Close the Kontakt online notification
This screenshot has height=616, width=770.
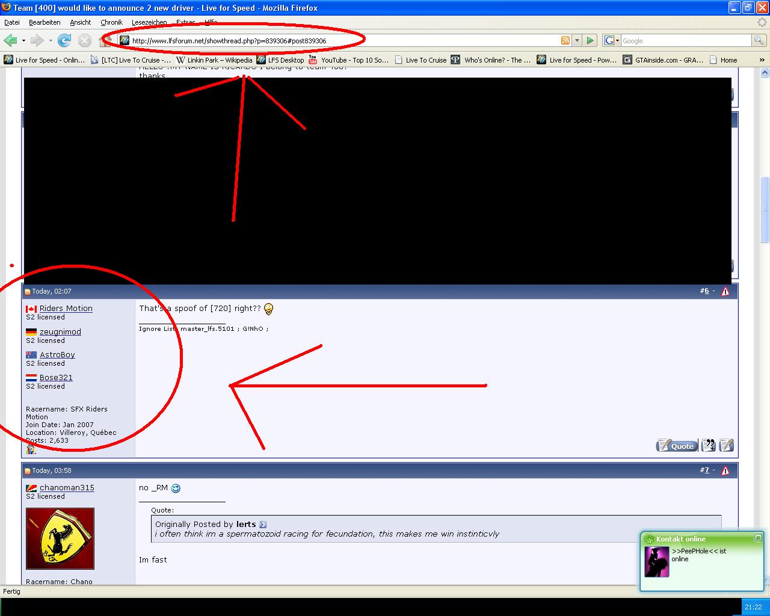[x=758, y=538]
